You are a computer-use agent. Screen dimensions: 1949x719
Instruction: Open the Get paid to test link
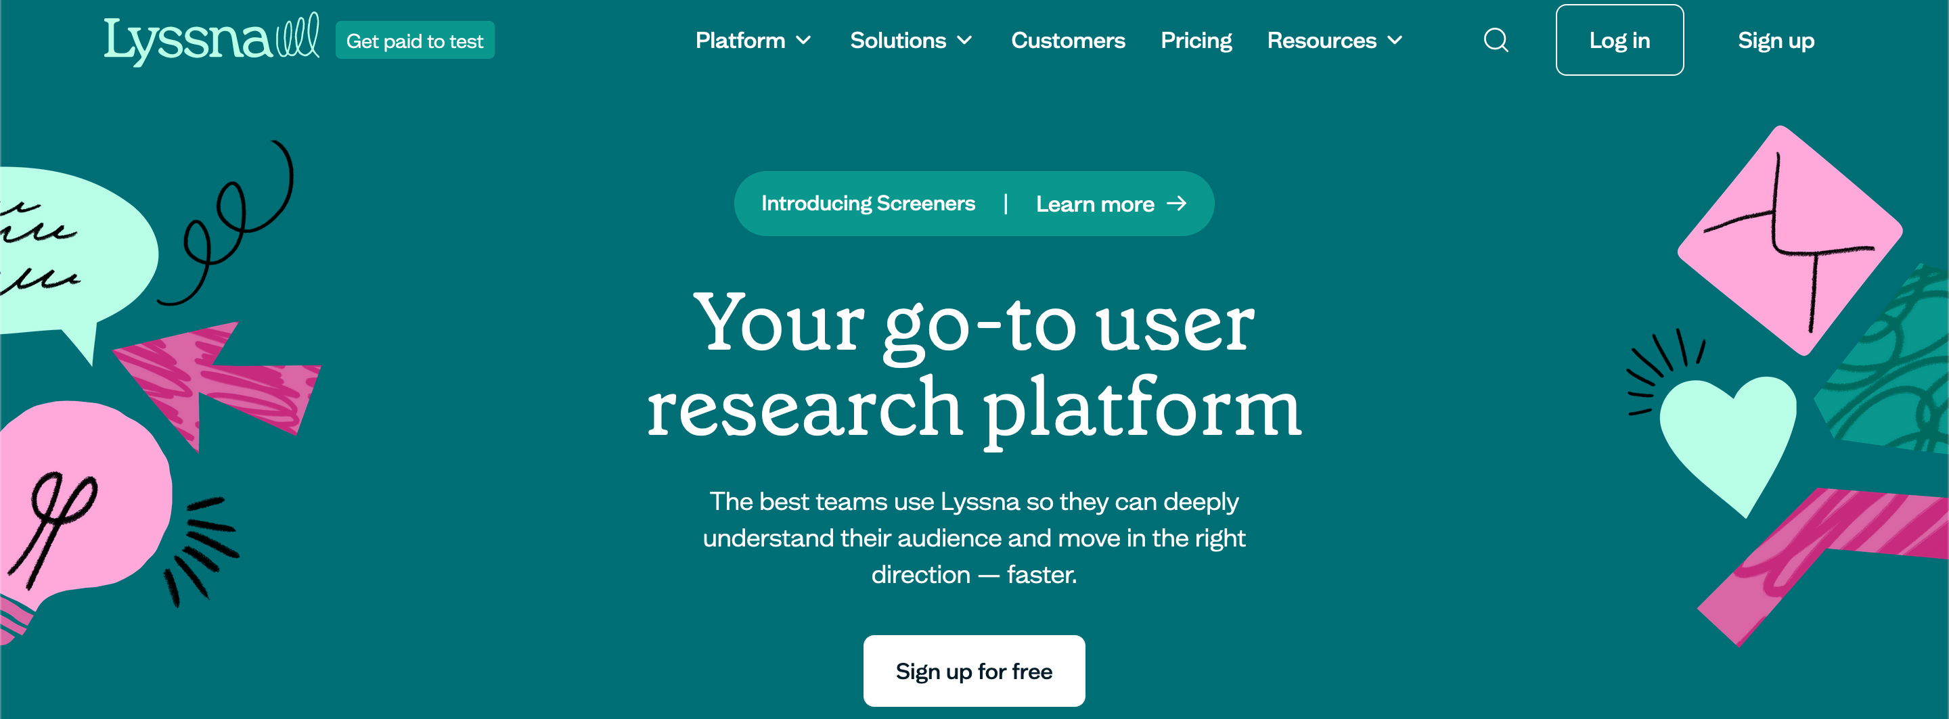(x=415, y=40)
